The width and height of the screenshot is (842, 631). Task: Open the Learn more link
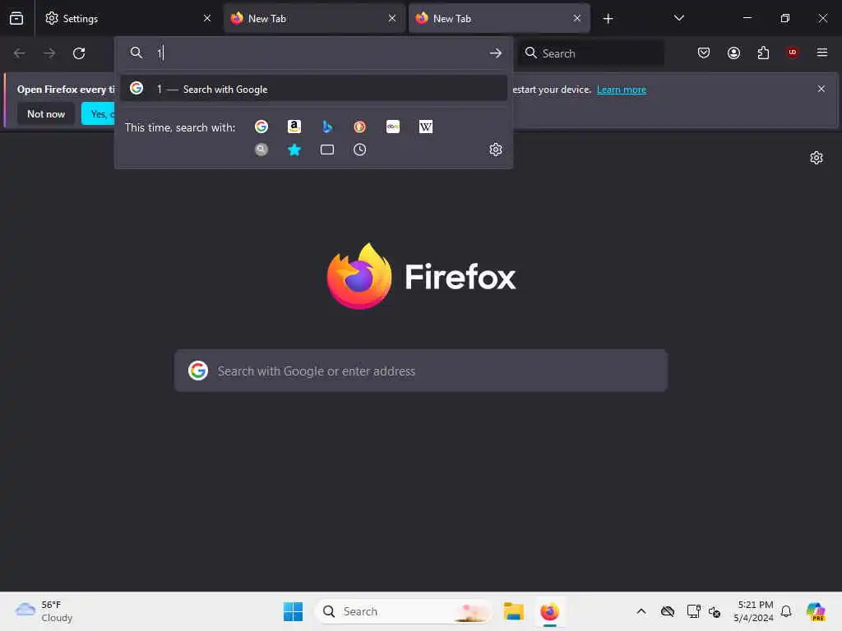click(x=622, y=90)
